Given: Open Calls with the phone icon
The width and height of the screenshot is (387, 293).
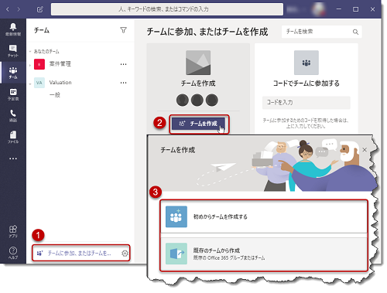Looking at the screenshot, I should click(x=13, y=116).
